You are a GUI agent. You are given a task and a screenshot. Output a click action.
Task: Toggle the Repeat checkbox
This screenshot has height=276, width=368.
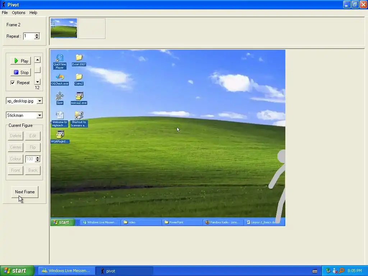(13, 83)
